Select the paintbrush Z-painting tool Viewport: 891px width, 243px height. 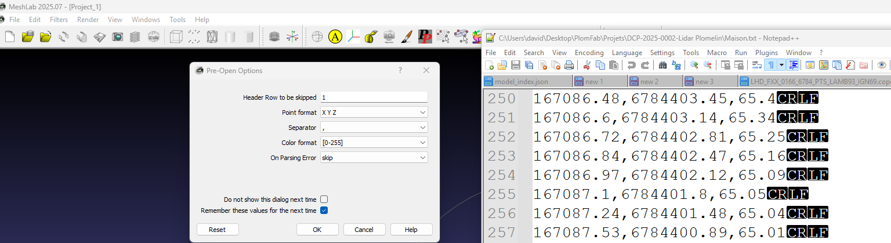[x=407, y=37]
